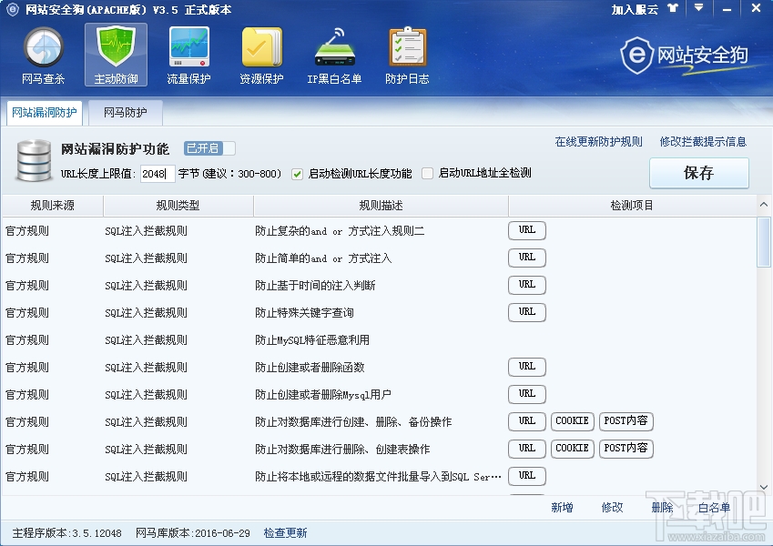Image resolution: width=773 pixels, height=546 pixels.
Task: Toggle URL for 防止创建或者删除函数
Action: click(527, 367)
